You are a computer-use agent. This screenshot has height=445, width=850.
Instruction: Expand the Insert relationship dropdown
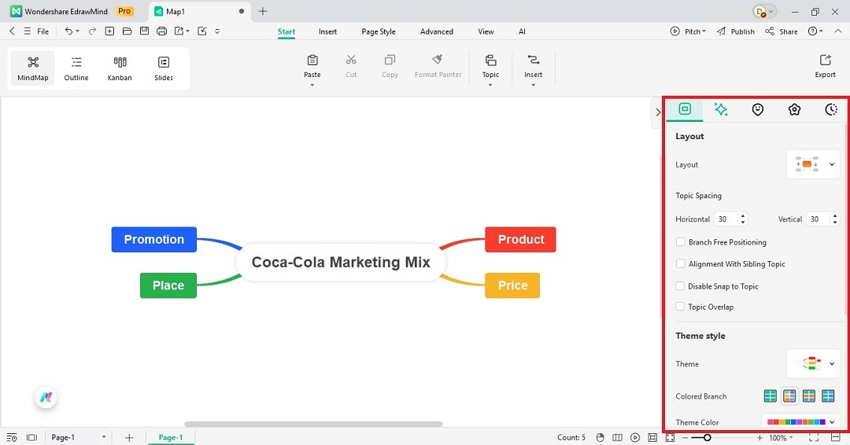[x=533, y=85]
